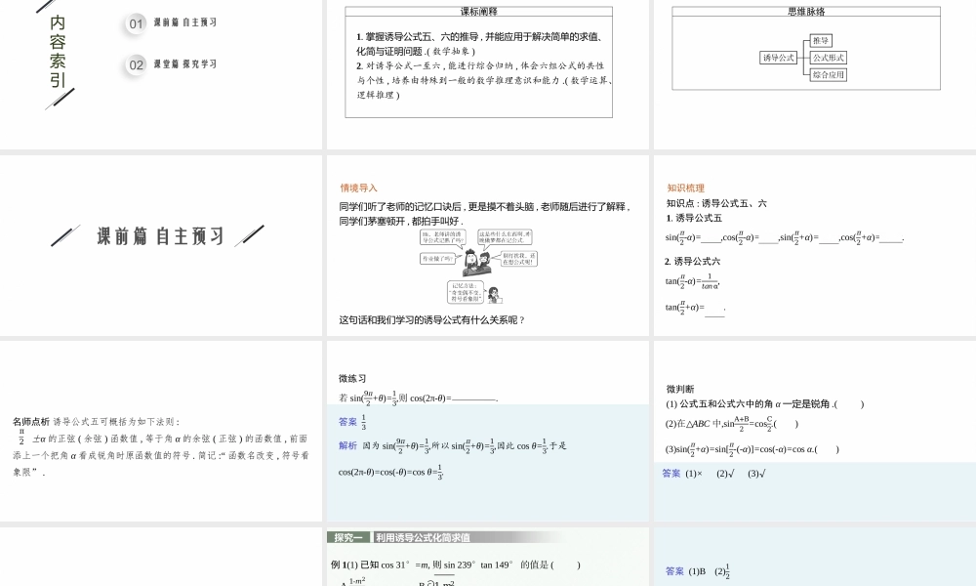Click the 情境导入 heading text
976x586 pixels.
point(358,188)
